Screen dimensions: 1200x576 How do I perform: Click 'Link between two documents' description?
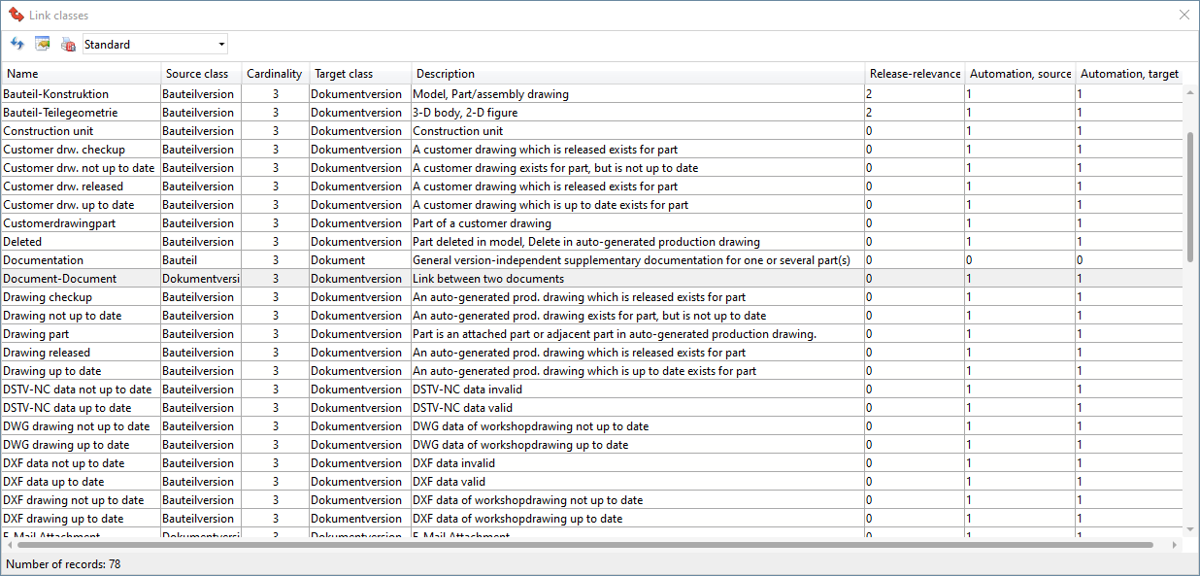coord(488,279)
